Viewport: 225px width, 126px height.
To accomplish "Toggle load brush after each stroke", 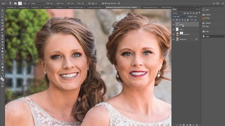I will (25, 3).
